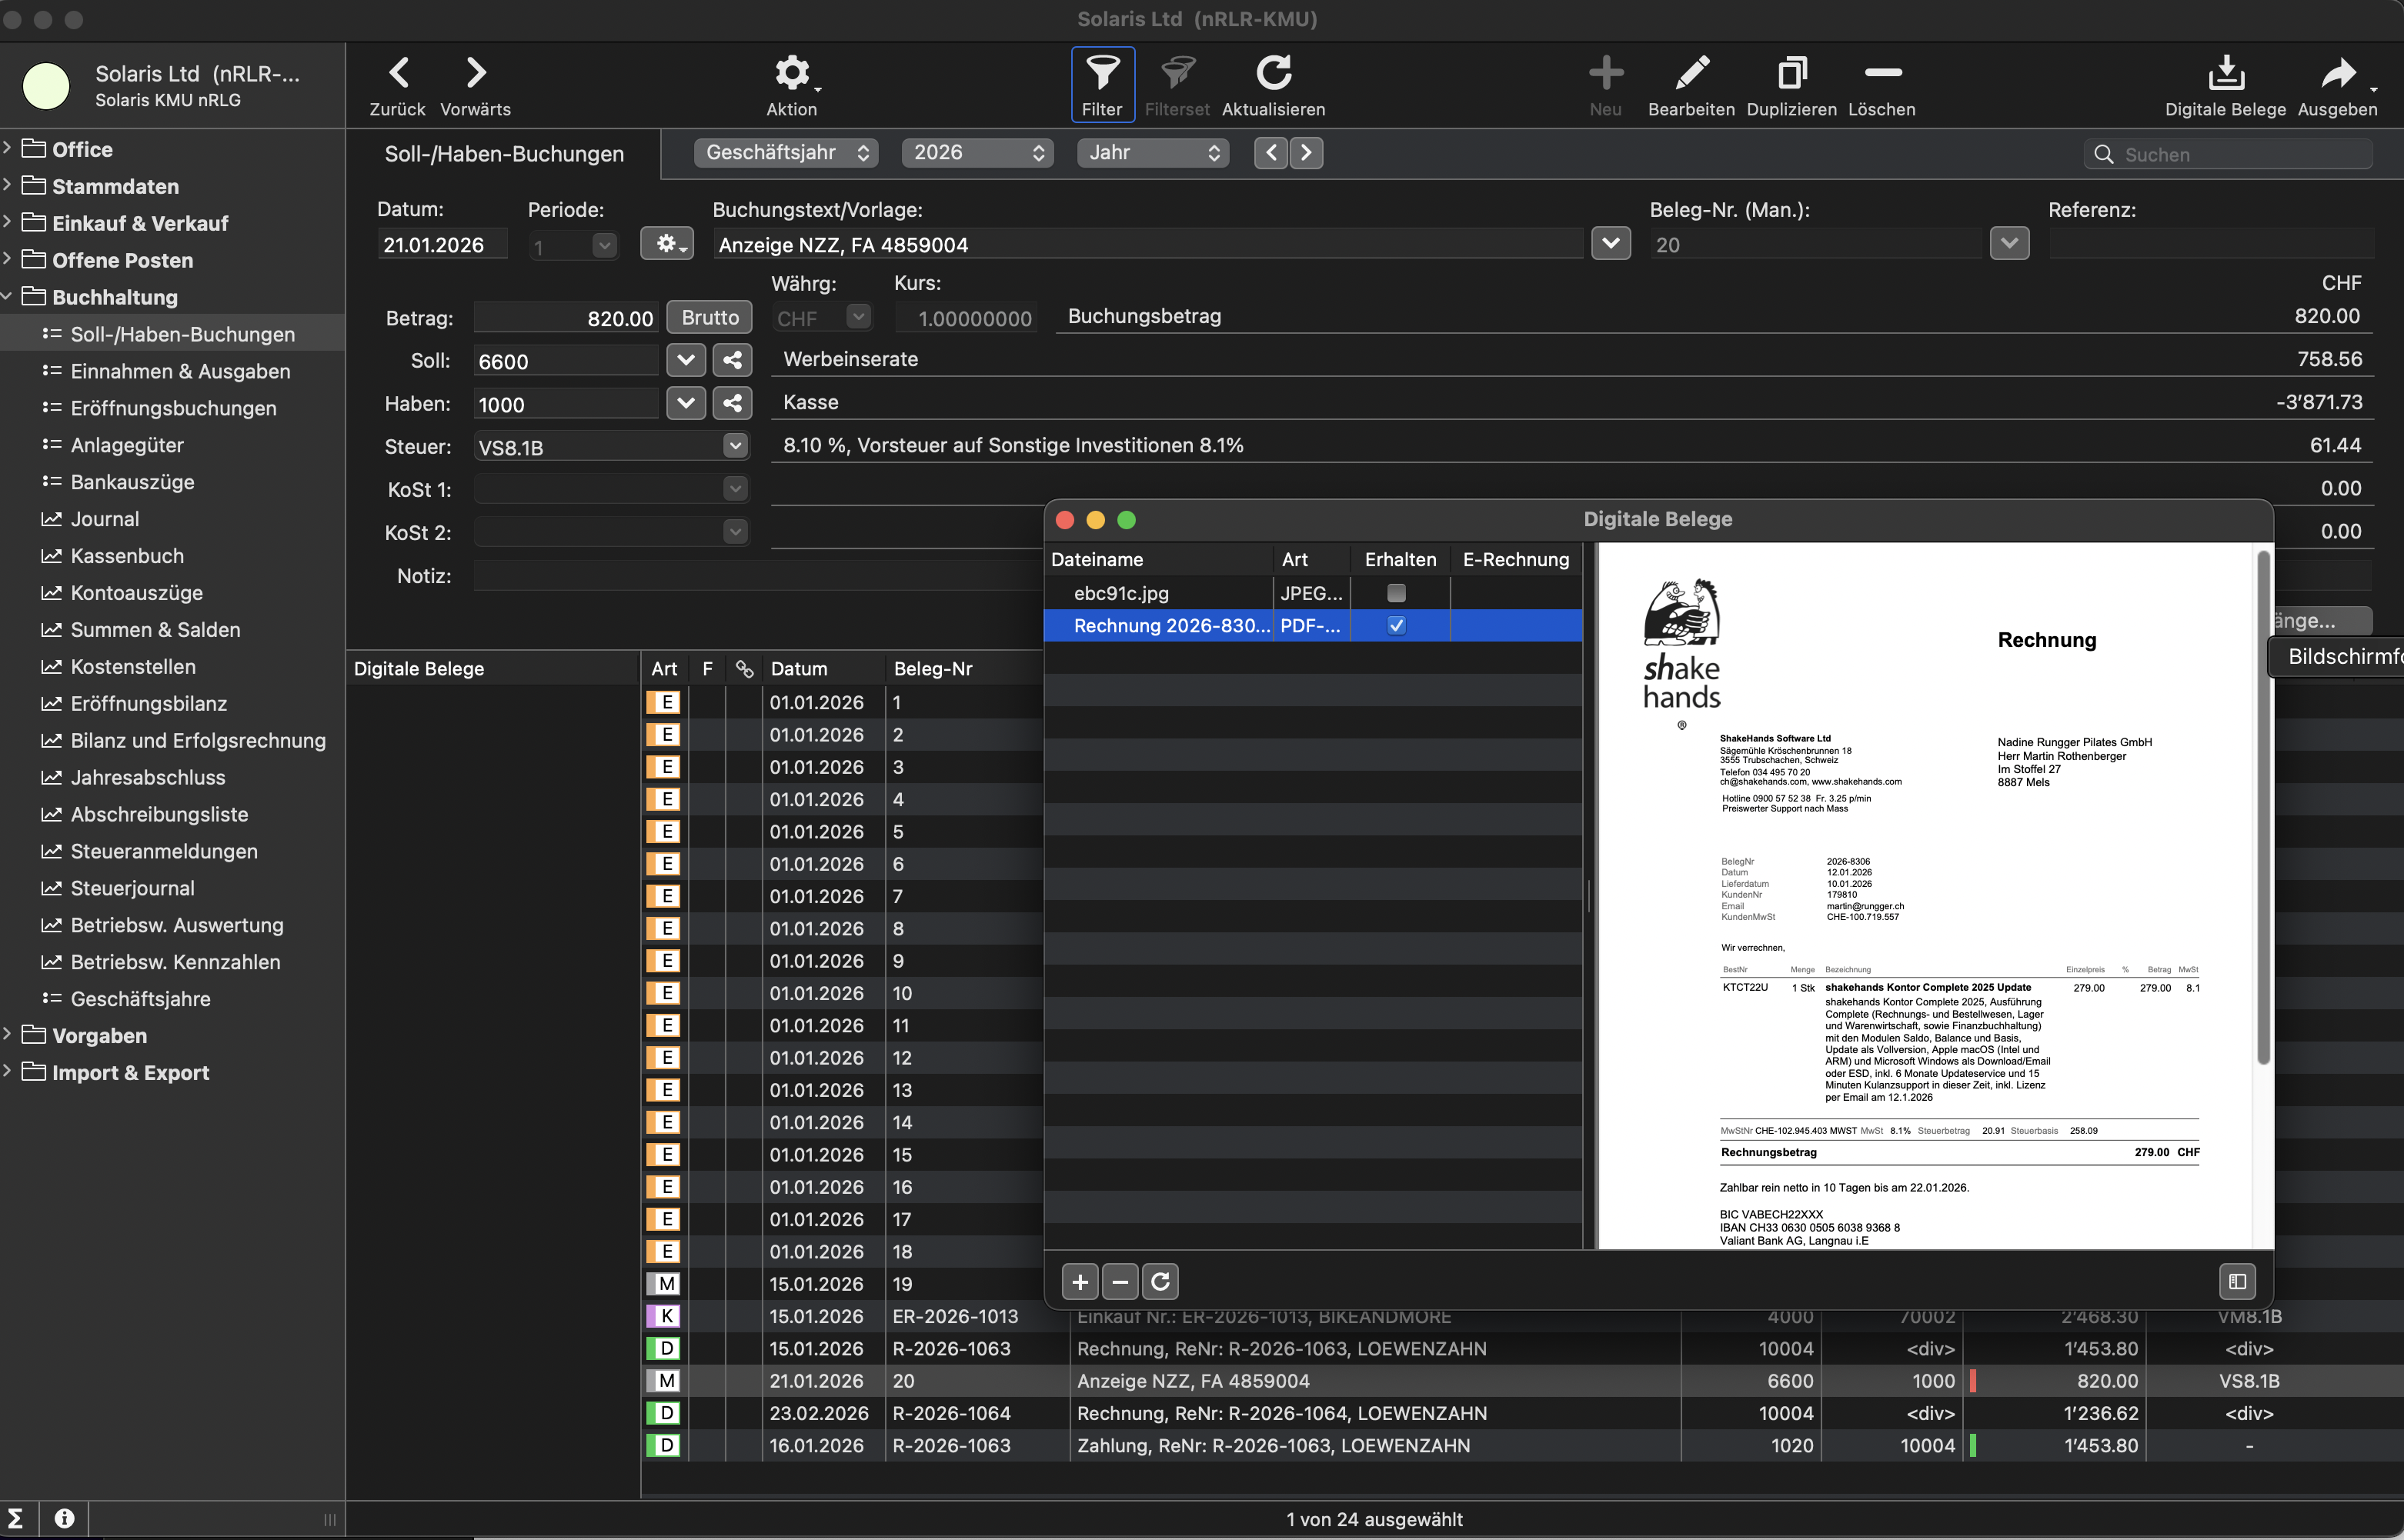This screenshot has height=1540, width=2404.
Task: Check the Erhalten box for ebc91c.jpg
Action: [x=1397, y=593]
